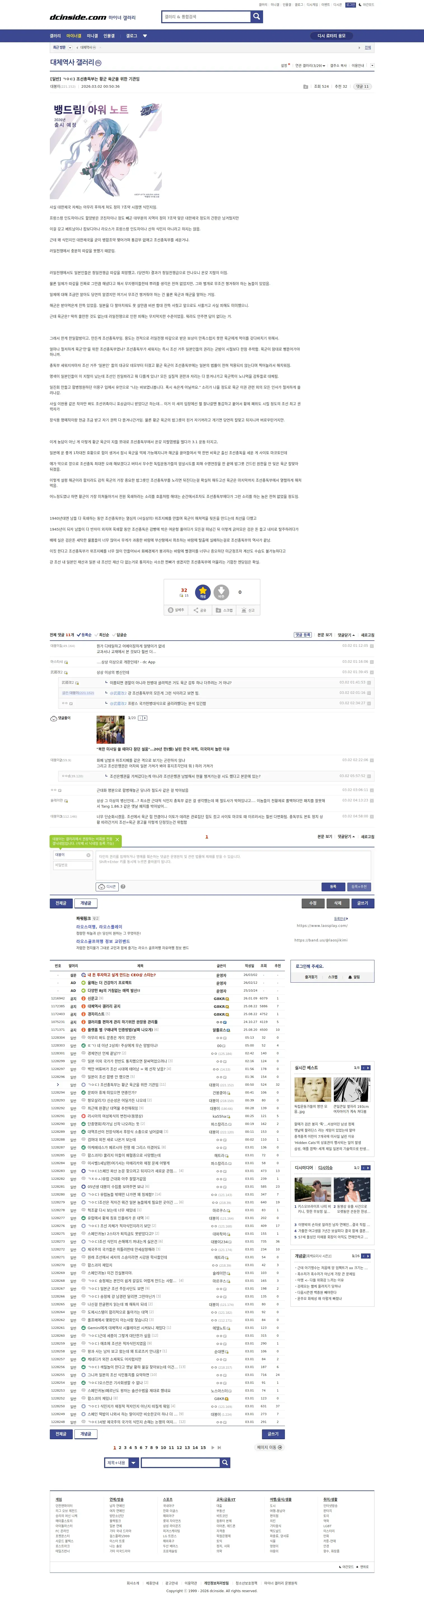This screenshot has height=1607, width=424.
Task: Click the 댓글 등록 button
Action: click(303, 635)
